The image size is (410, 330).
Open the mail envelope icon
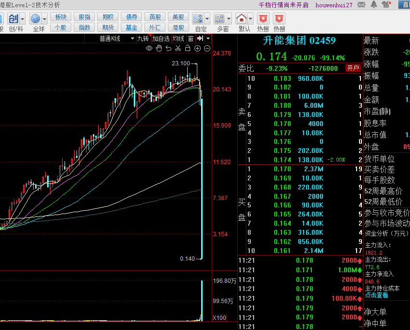(361, 4)
